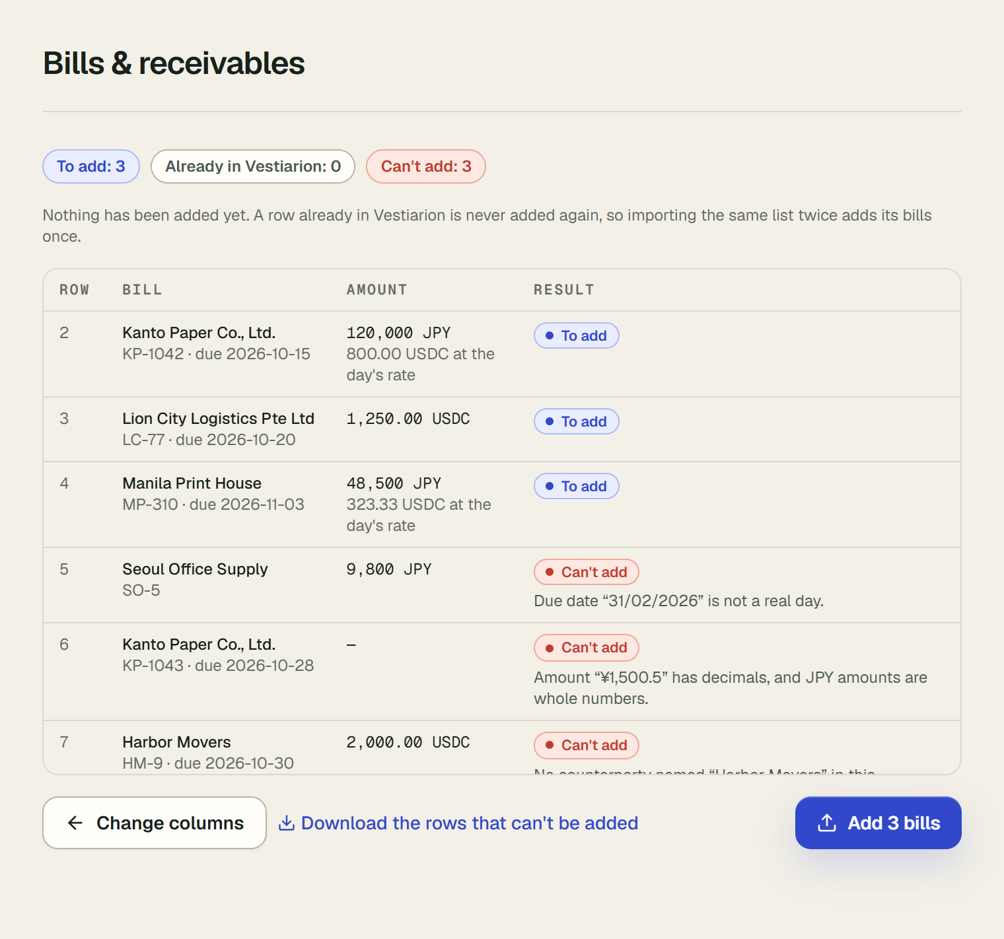
Task: Go back via Change columns button
Action: (x=155, y=823)
